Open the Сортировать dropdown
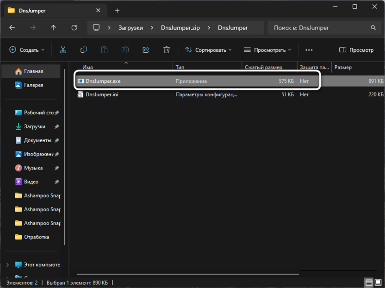 [x=208, y=50]
